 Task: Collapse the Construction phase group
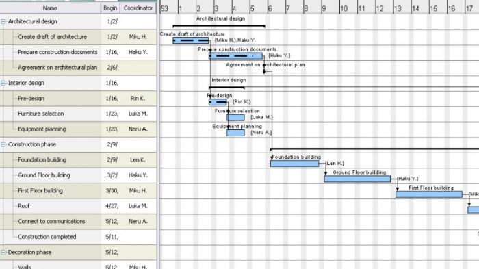(3, 144)
